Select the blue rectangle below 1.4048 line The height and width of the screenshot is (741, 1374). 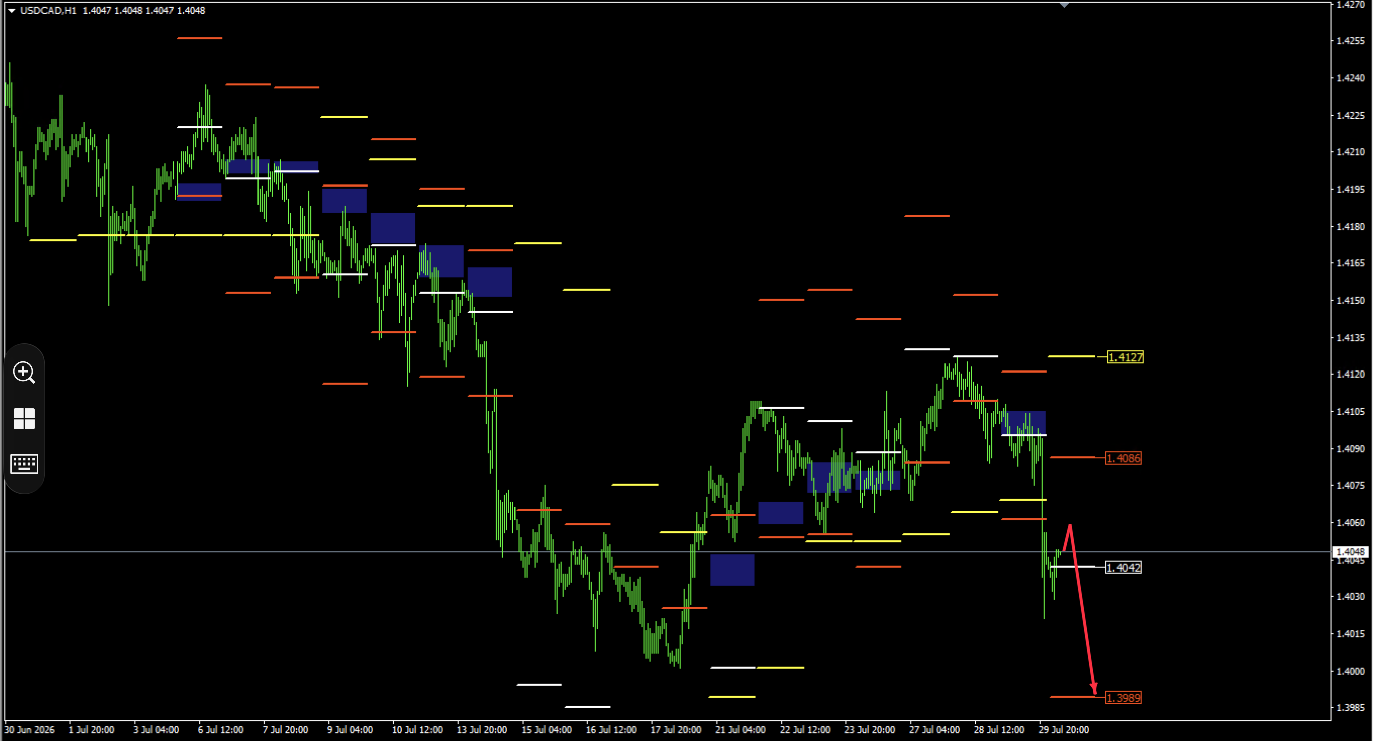732,570
